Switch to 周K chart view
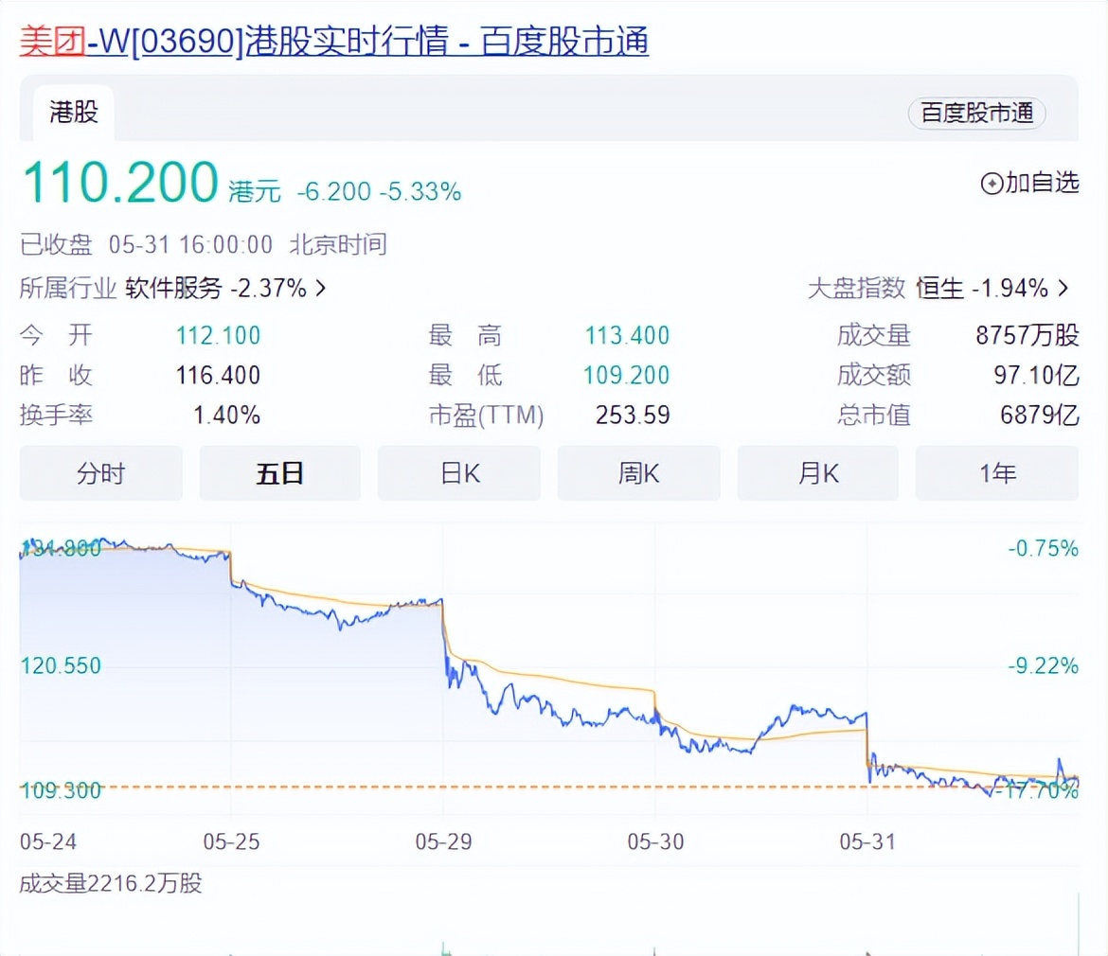Viewport: 1108px width, 956px height. 638,473
